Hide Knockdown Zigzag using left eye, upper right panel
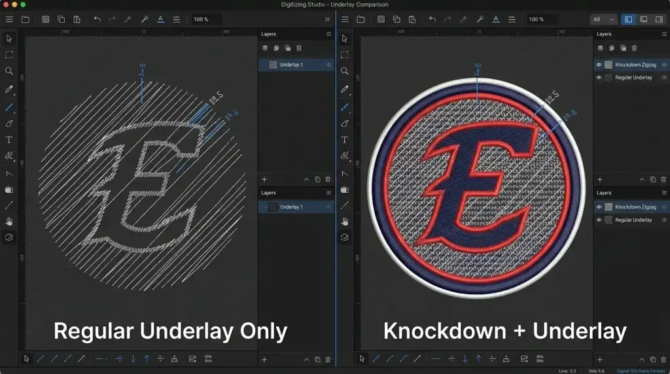Image resolution: width=670 pixels, height=374 pixels. [599, 65]
